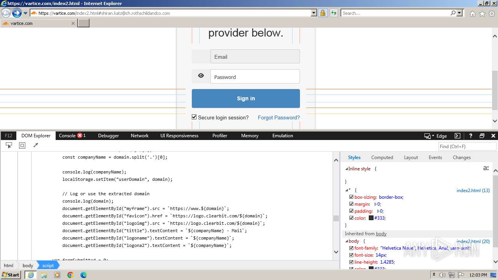The image size is (498, 280).
Task: Toggle password visibility eye icon
Action: [x=201, y=76]
